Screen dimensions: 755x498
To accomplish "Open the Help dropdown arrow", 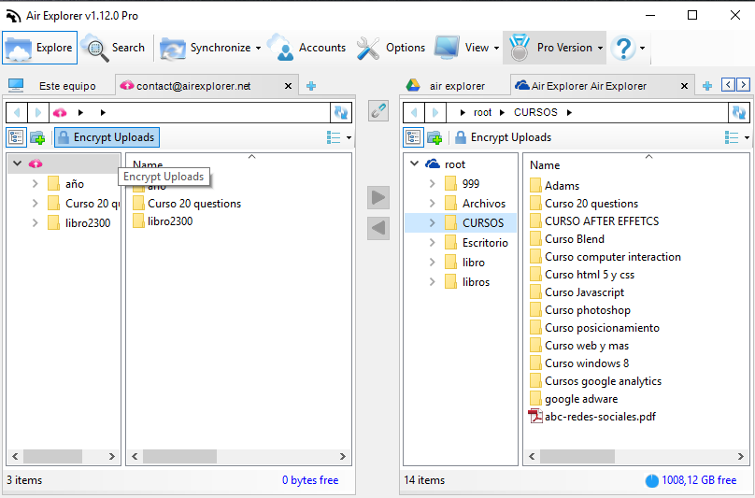I will click(x=642, y=49).
